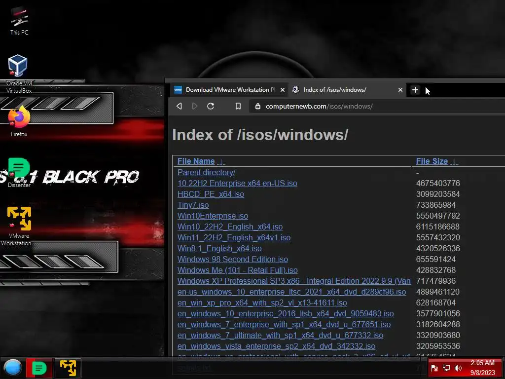
Task: Launch Oracle VM VirtualBox desktop shortcut
Action: tap(18, 74)
